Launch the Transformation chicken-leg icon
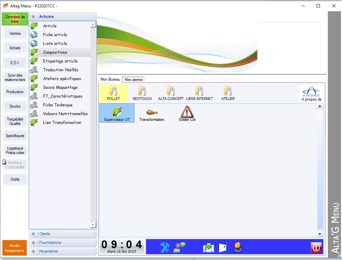 152,112
